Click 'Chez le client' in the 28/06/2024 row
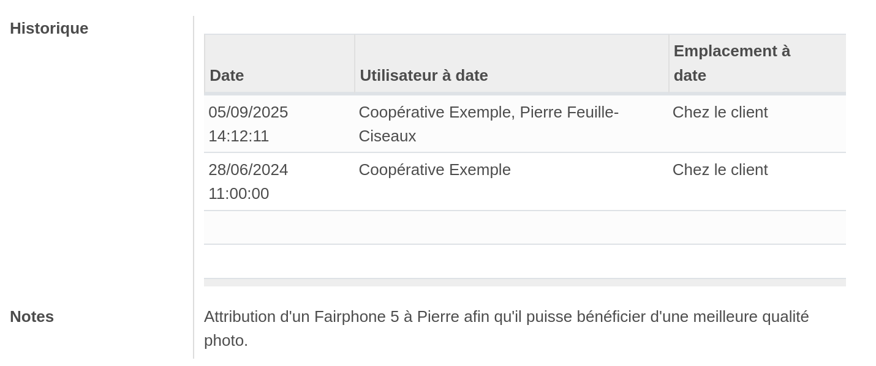 coord(720,170)
